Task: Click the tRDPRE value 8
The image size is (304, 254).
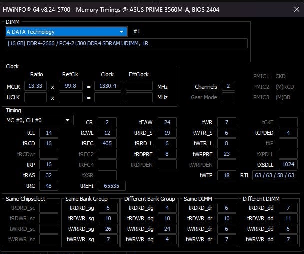Action: pos(167,154)
